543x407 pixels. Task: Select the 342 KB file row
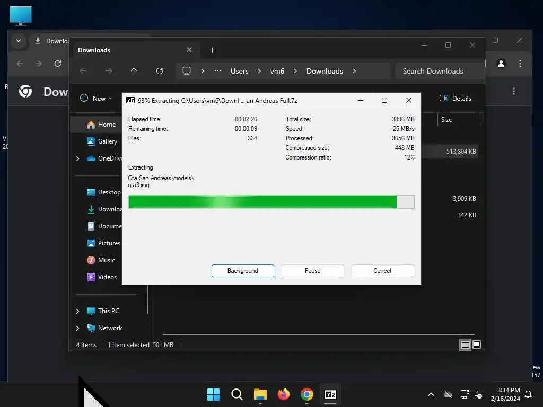[x=450, y=215]
